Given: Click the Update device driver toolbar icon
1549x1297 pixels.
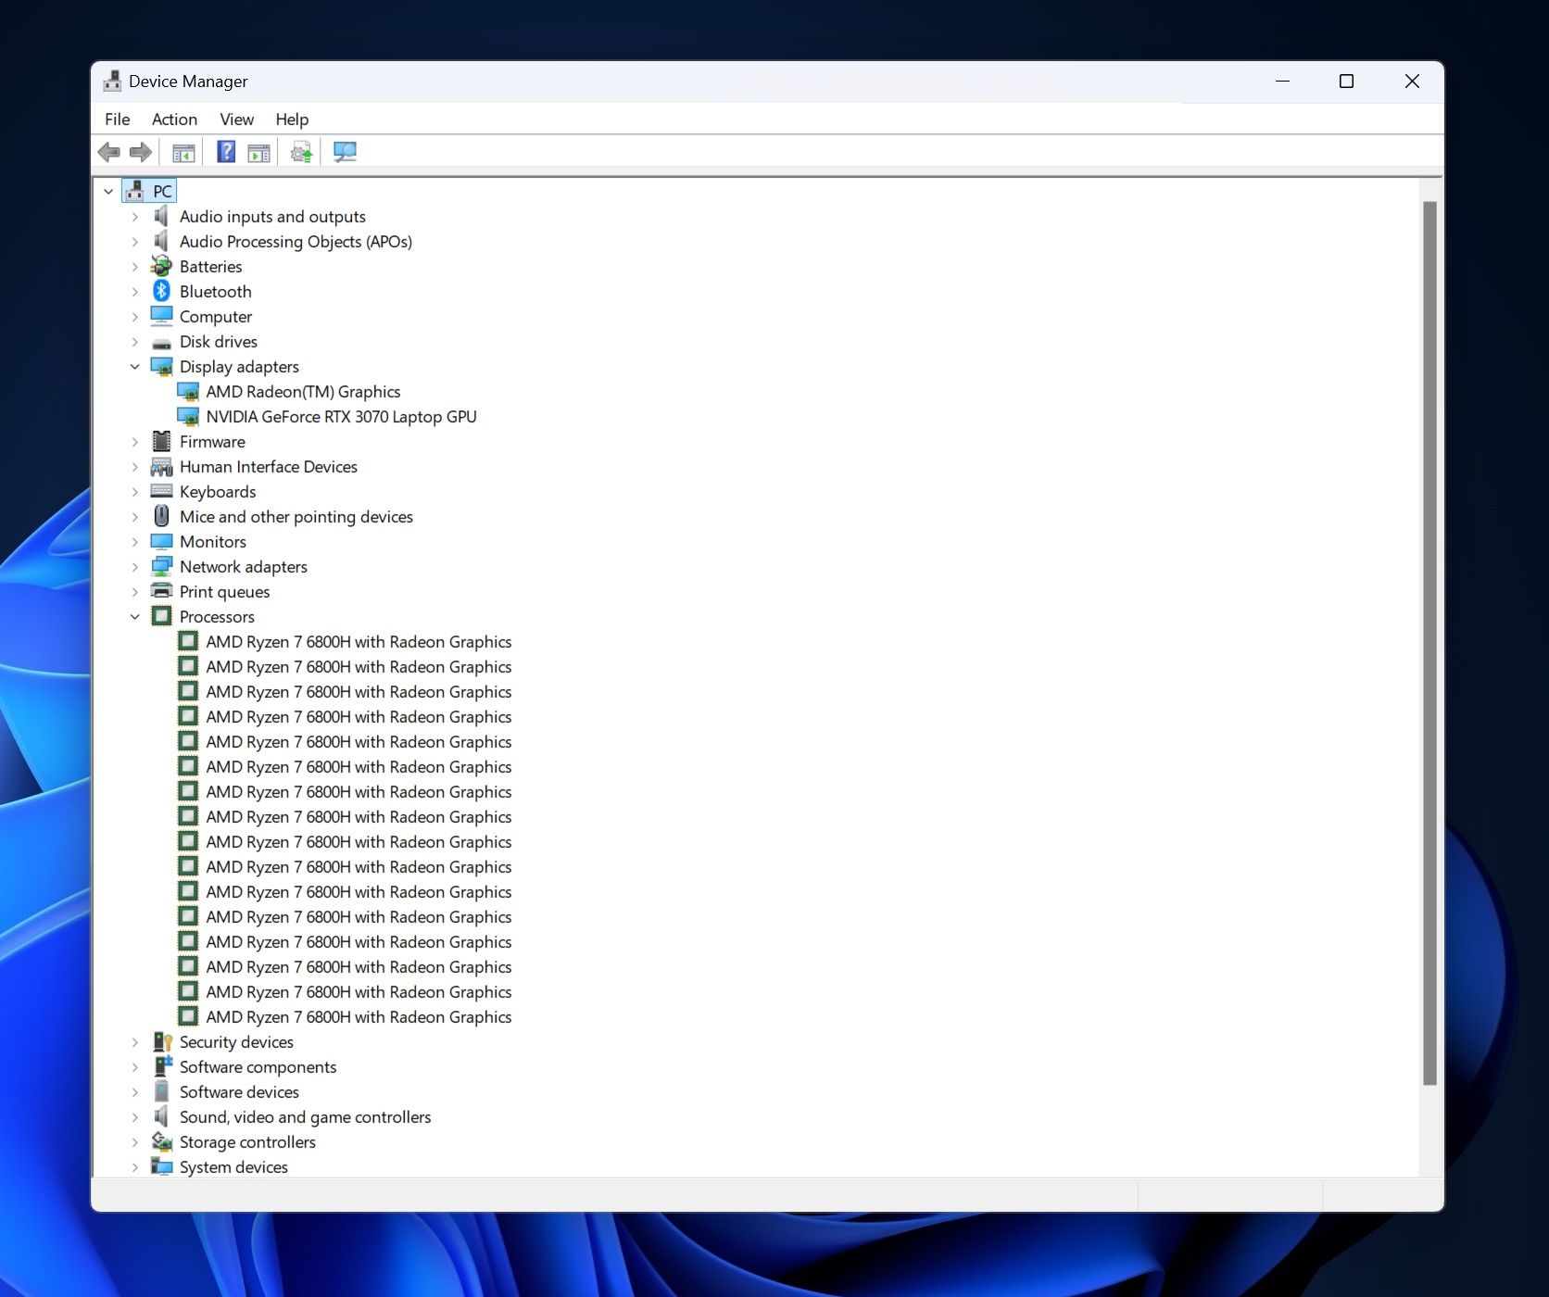Looking at the screenshot, I should 302,152.
